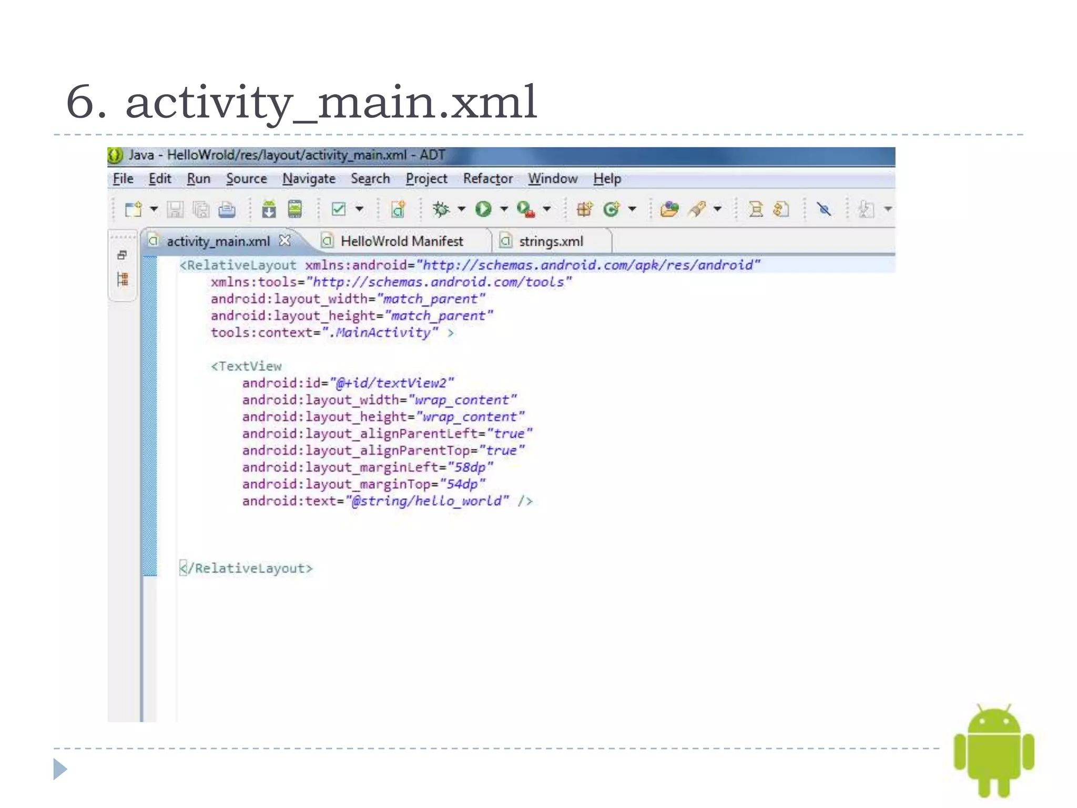Expand the New Java Class dropdown arrow
This screenshot has height=808, width=1077.
tap(632, 209)
